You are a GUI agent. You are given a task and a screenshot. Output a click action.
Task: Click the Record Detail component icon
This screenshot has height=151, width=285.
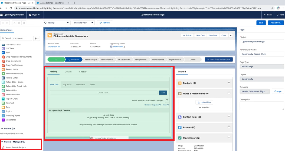(3, 78)
